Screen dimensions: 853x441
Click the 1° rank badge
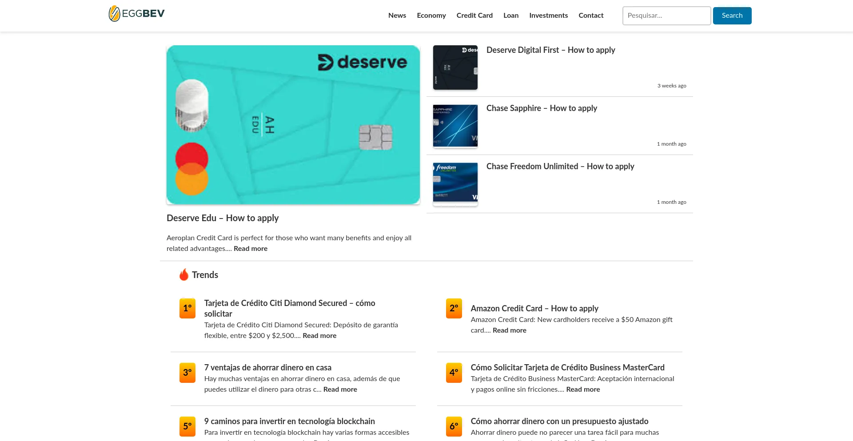click(x=187, y=308)
